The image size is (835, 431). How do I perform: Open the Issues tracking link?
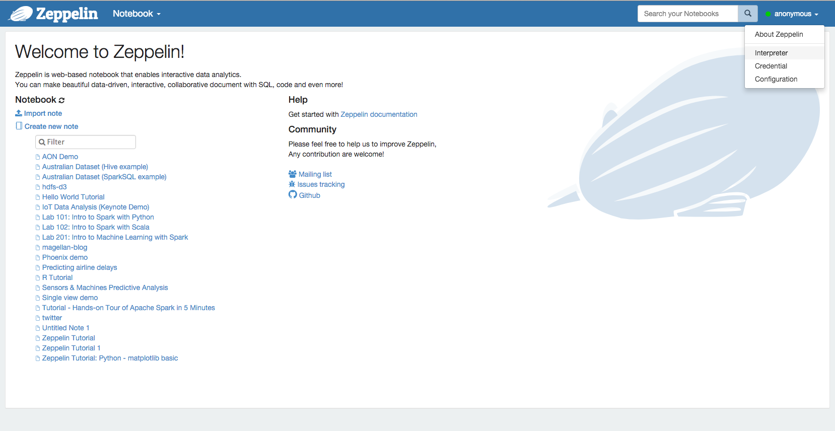tap(321, 184)
